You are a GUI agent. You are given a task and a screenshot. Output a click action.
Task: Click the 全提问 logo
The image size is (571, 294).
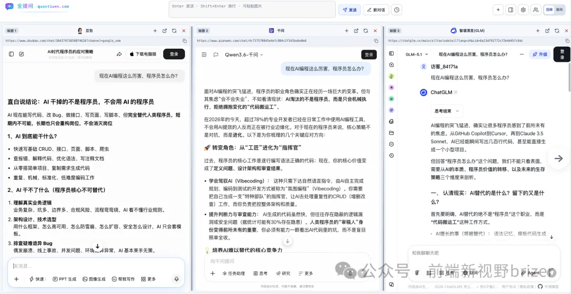pyautogui.click(x=20, y=6)
